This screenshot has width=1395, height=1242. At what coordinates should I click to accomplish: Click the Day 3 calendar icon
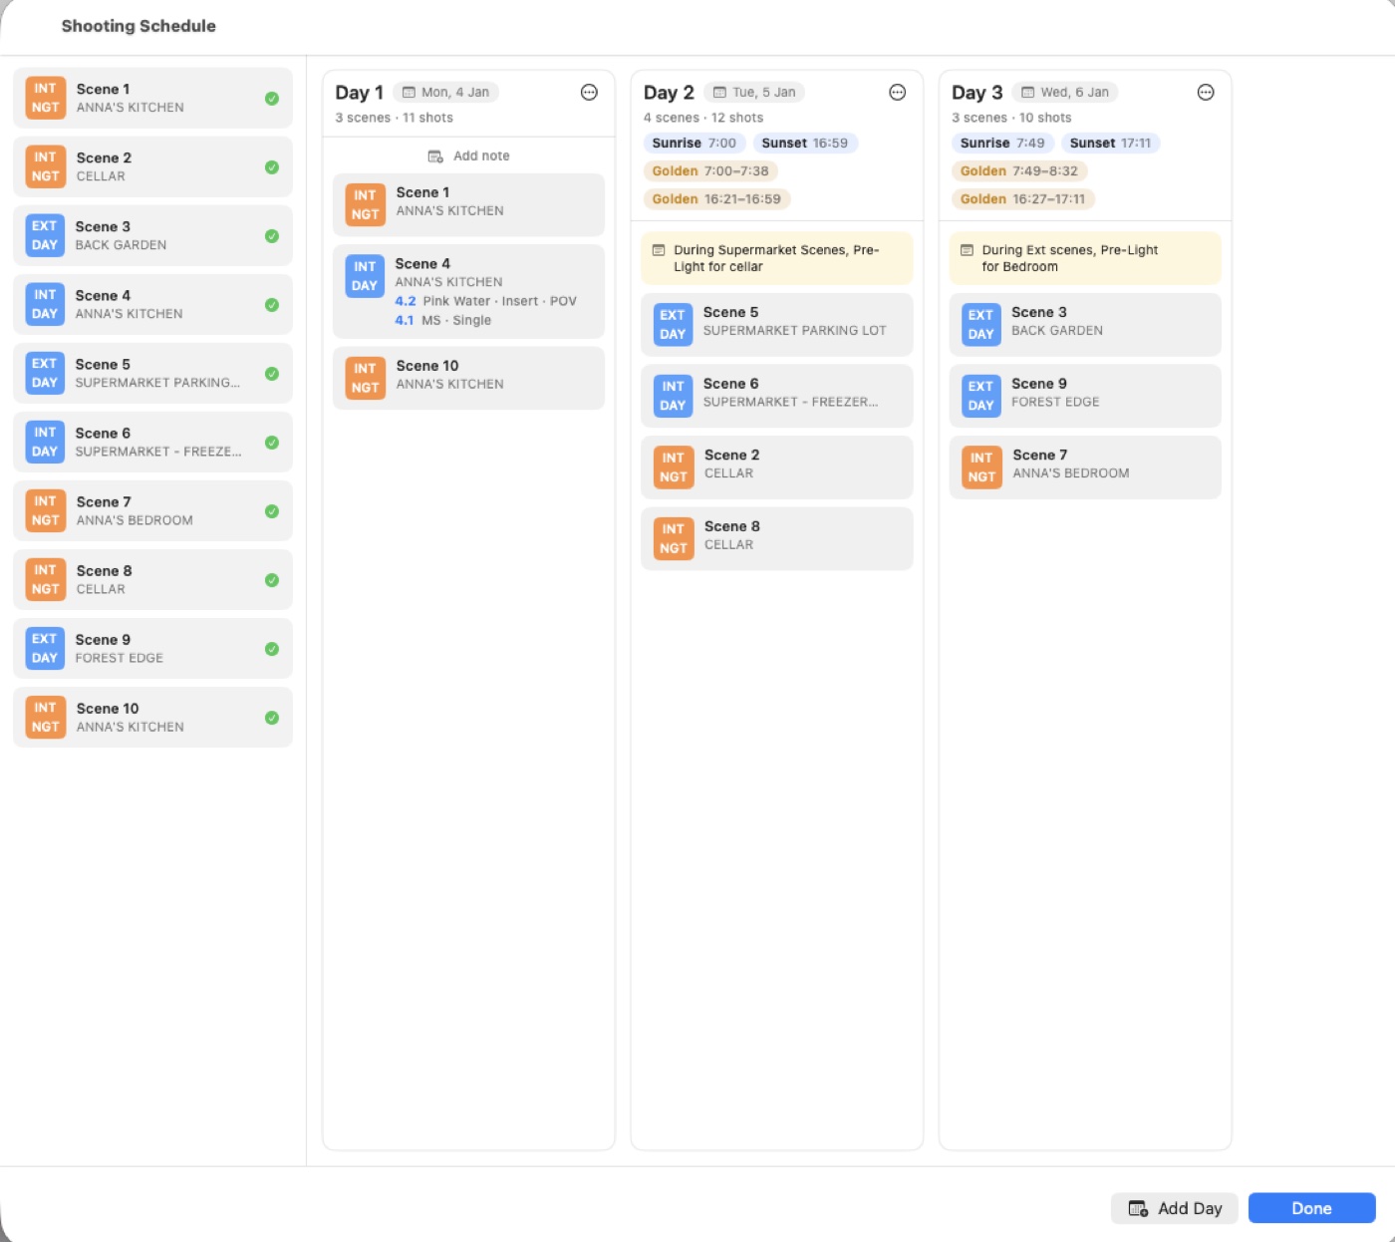tap(1028, 93)
